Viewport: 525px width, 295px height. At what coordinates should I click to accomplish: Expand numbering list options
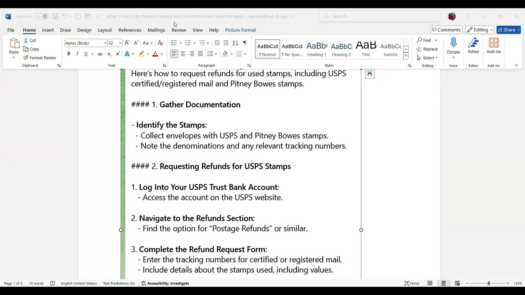tap(194, 43)
